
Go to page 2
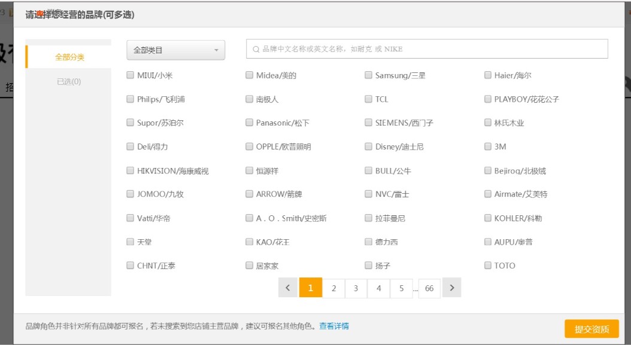pos(333,288)
